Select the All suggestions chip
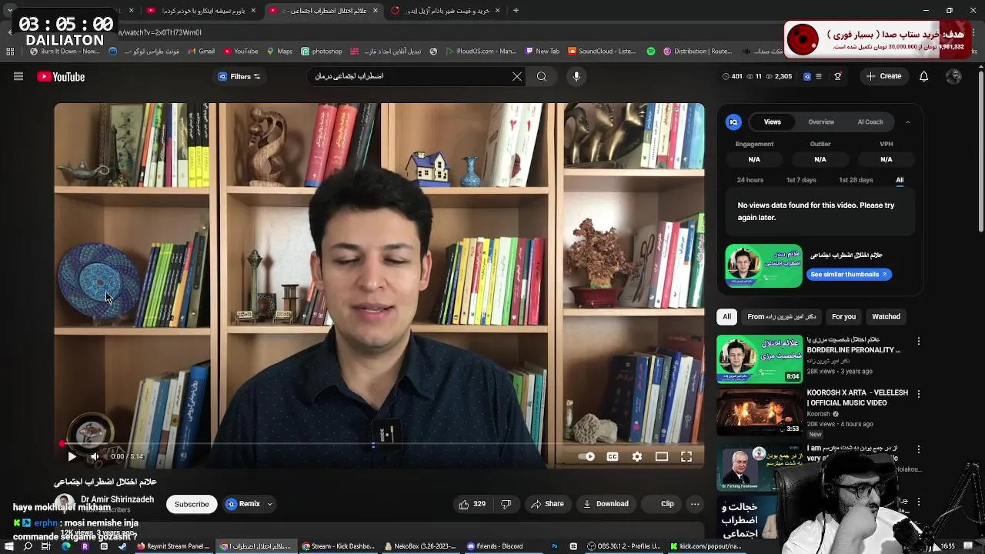 coord(726,316)
